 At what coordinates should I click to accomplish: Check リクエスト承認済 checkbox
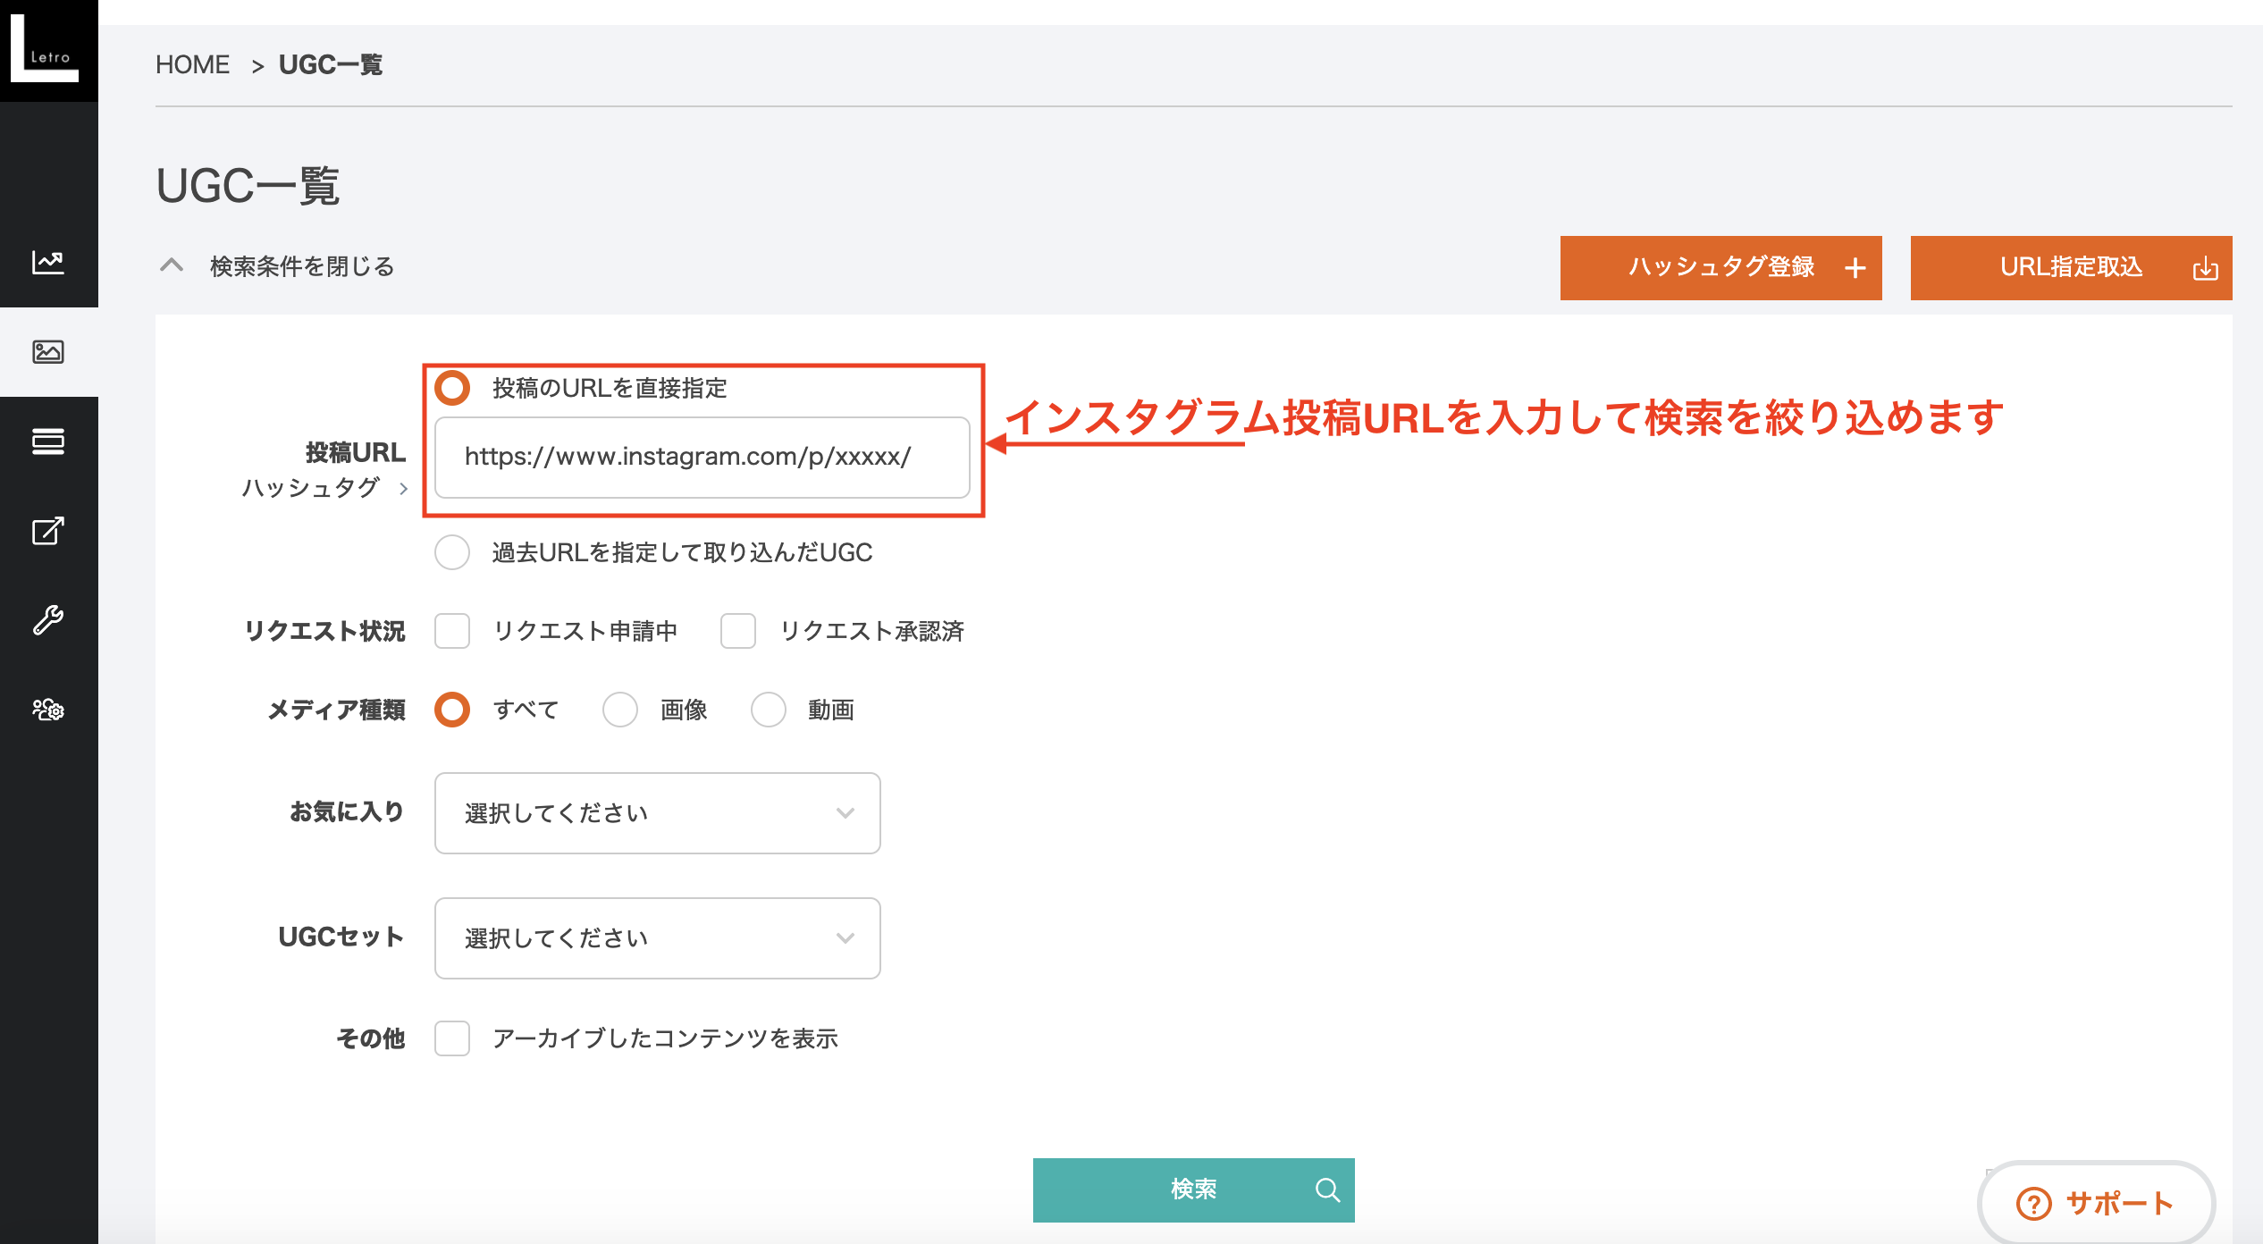click(738, 631)
